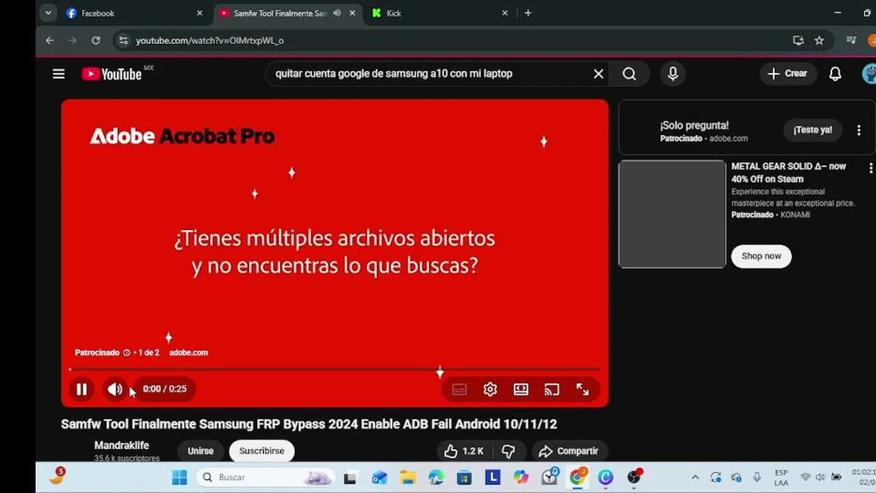This screenshot has width=876, height=493.
Task: Open the Metal Gear Solid ad thumbnail
Action: (672, 214)
